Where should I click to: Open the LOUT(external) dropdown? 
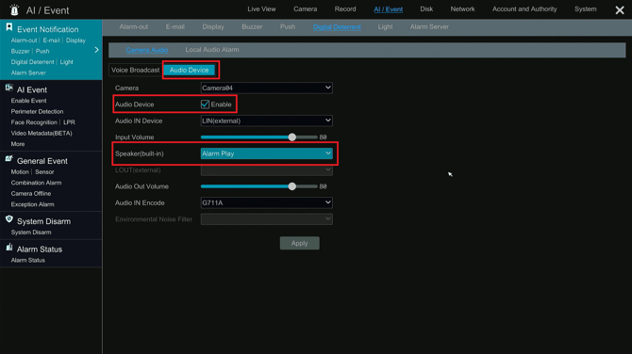point(266,169)
